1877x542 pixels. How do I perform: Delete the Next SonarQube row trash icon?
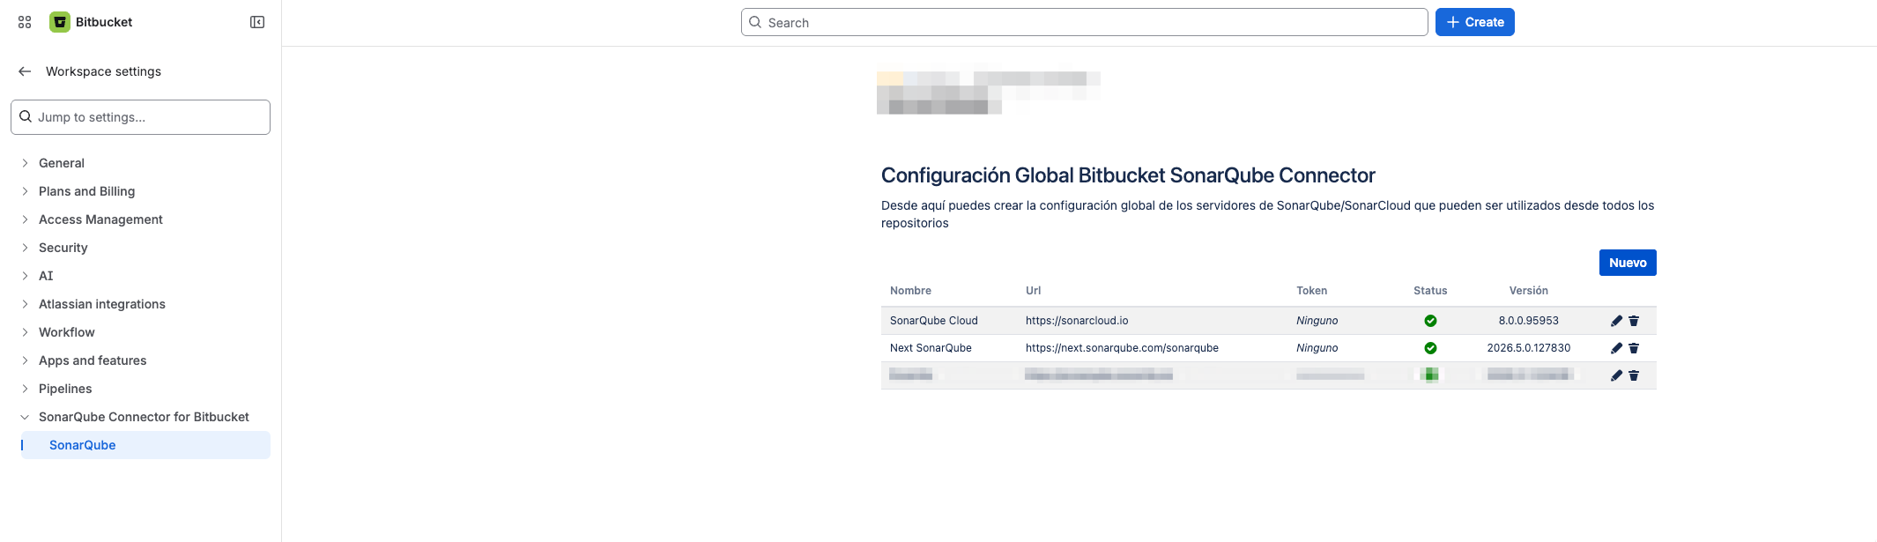[x=1634, y=348]
